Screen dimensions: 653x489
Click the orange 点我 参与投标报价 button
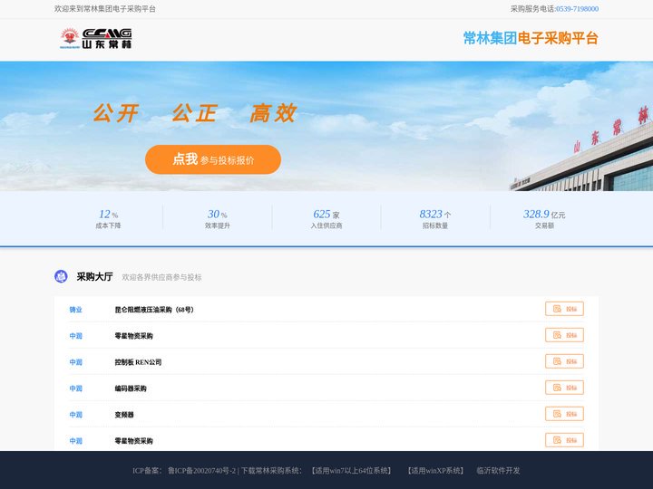pos(213,159)
